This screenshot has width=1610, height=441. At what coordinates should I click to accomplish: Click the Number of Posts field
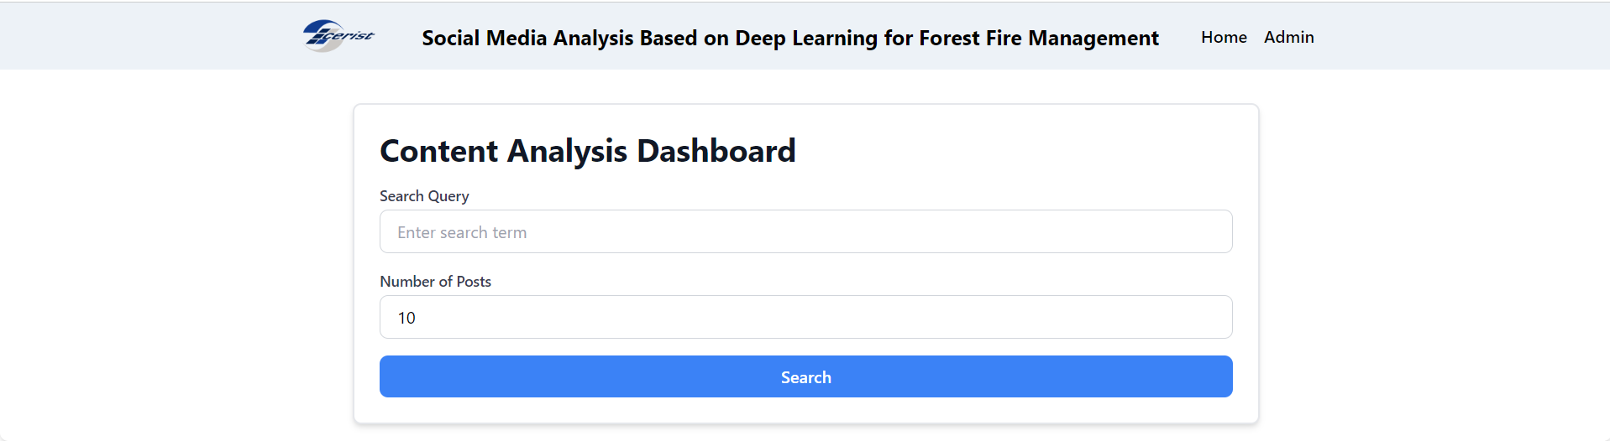(x=805, y=318)
